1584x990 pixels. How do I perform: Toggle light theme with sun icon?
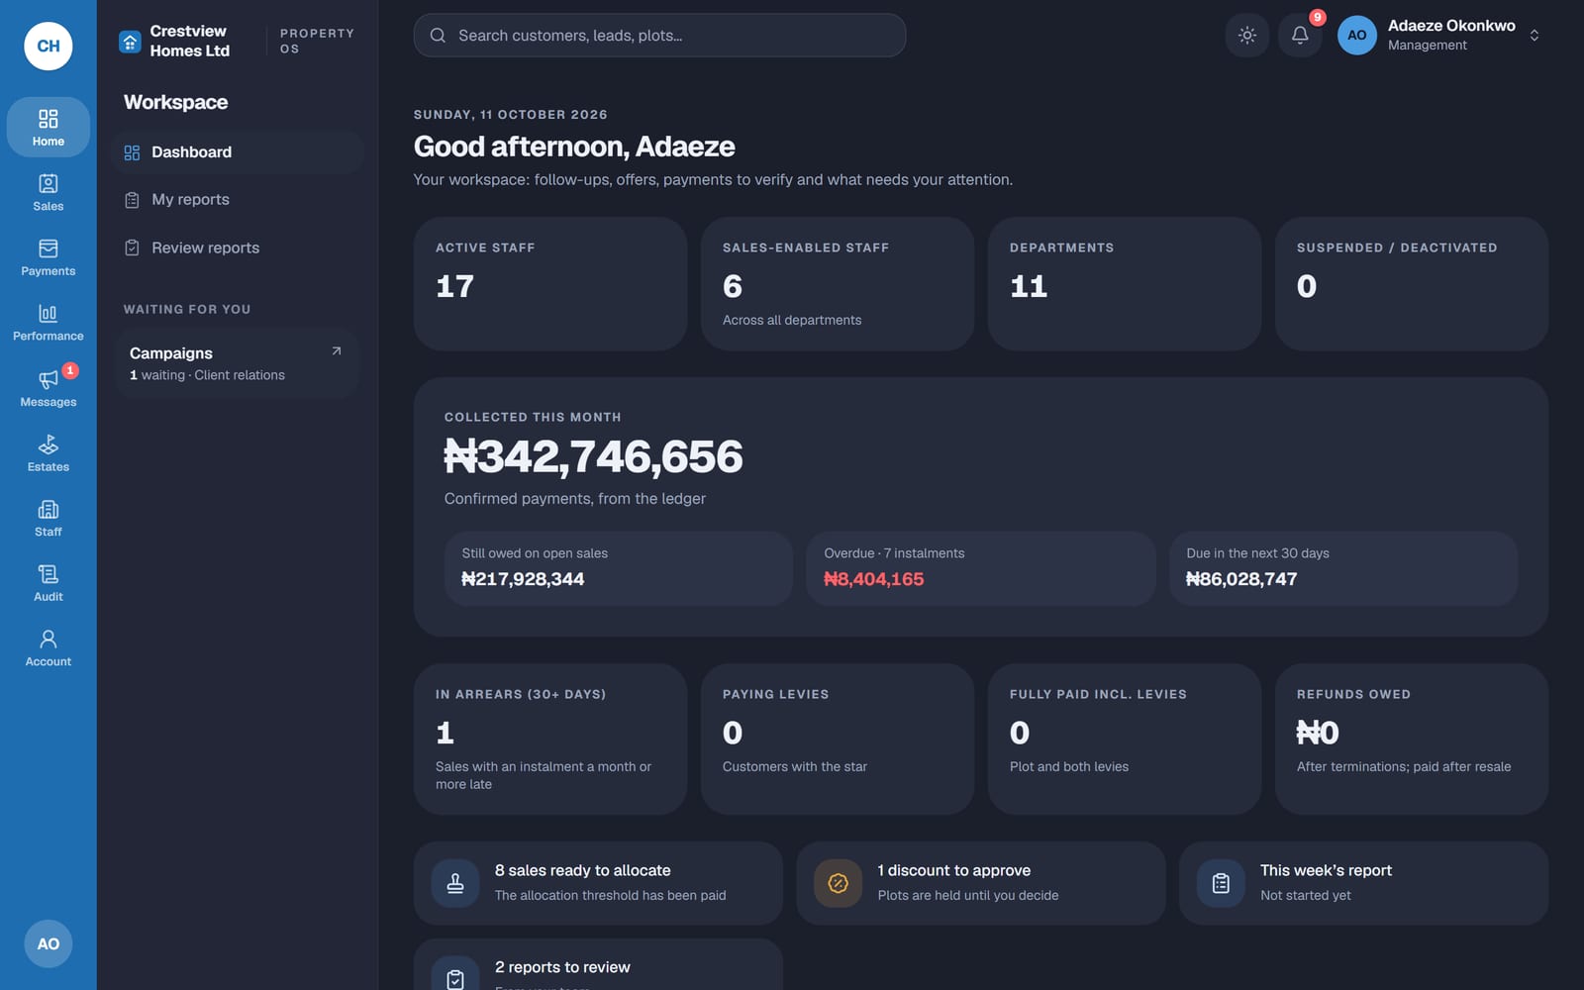pos(1246,35)
